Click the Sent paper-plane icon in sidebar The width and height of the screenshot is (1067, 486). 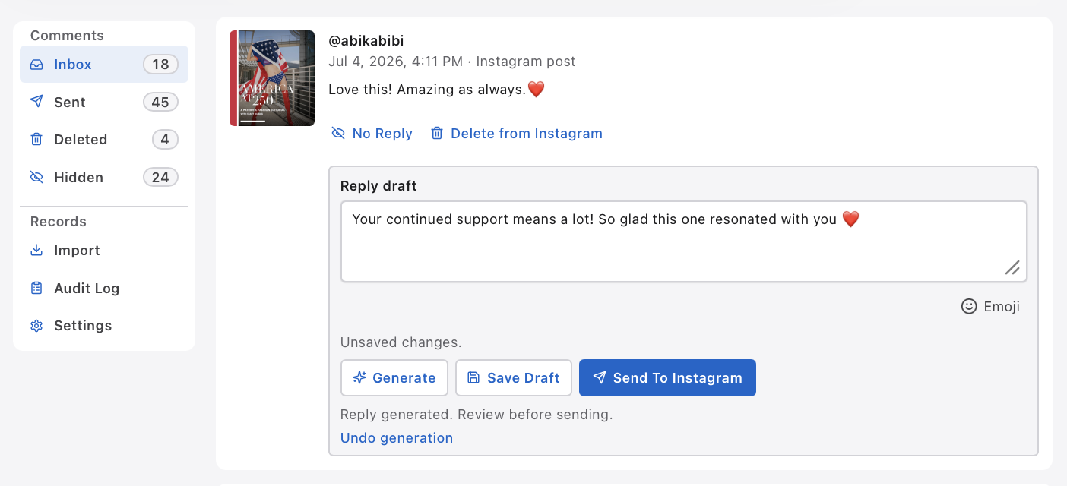(36, 102)
